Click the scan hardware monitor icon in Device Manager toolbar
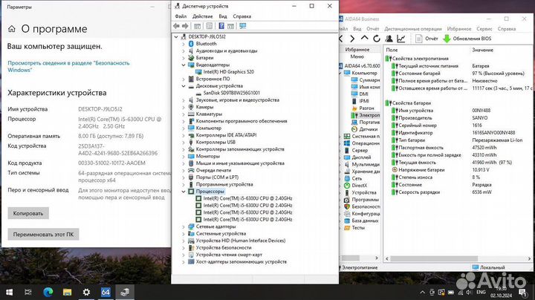 [242, 26]
